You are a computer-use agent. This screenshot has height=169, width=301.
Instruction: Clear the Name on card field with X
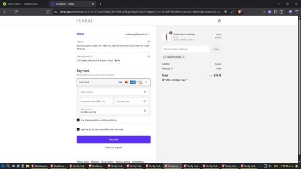pos(145,111)
